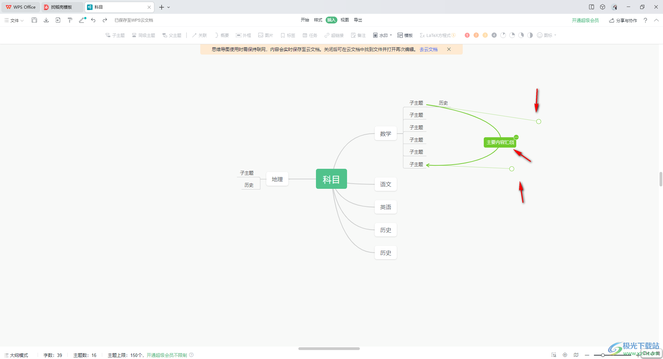Click the Save icon in the quick toolbar

[x=34, y=20]
